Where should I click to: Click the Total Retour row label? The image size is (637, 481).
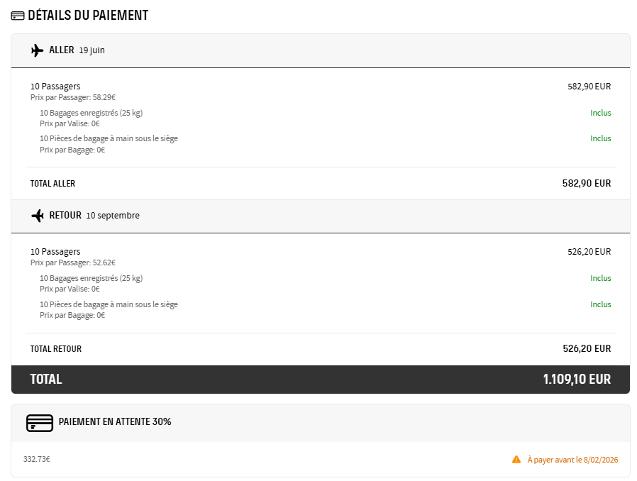55,349
